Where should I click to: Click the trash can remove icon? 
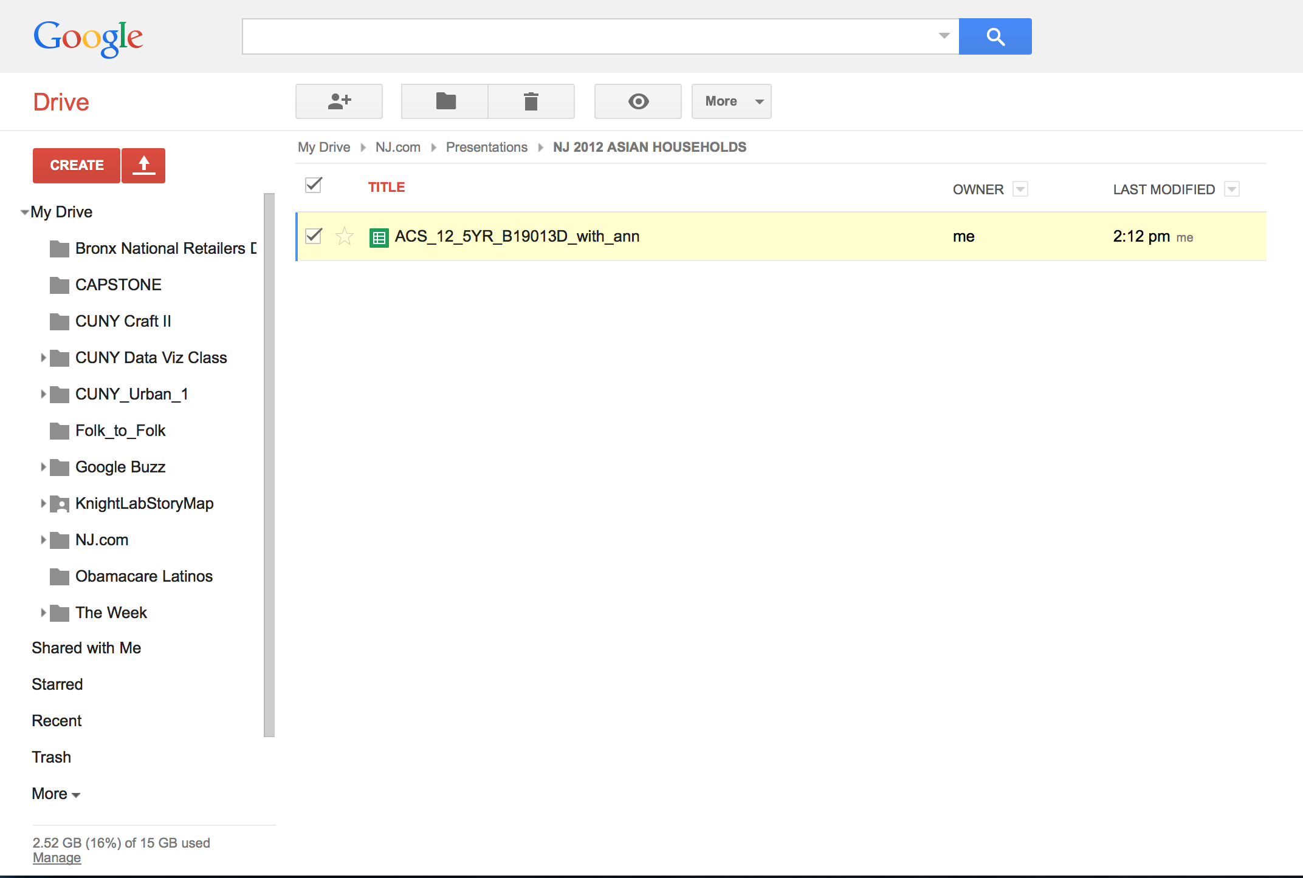click(531, 101)
